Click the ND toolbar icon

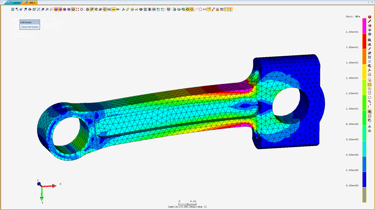click(x=168, y=9)
